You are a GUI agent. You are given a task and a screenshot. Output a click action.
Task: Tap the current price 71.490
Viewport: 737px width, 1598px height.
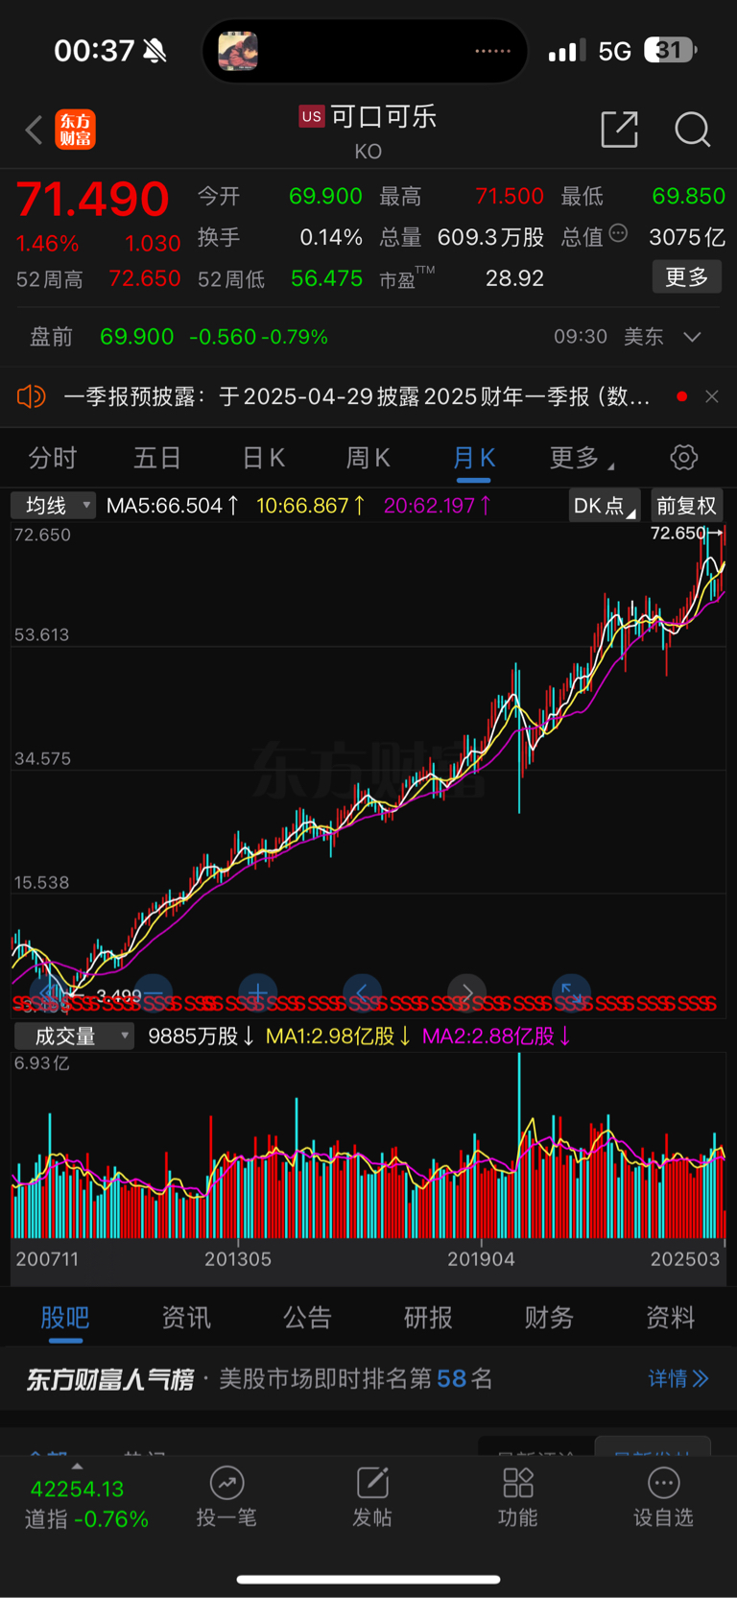pos(92,200)
